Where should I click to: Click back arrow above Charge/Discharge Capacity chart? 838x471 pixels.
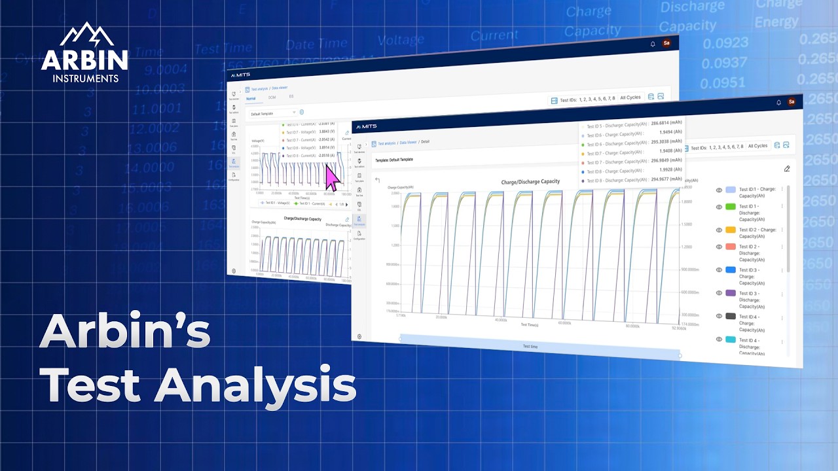(377, 180)
